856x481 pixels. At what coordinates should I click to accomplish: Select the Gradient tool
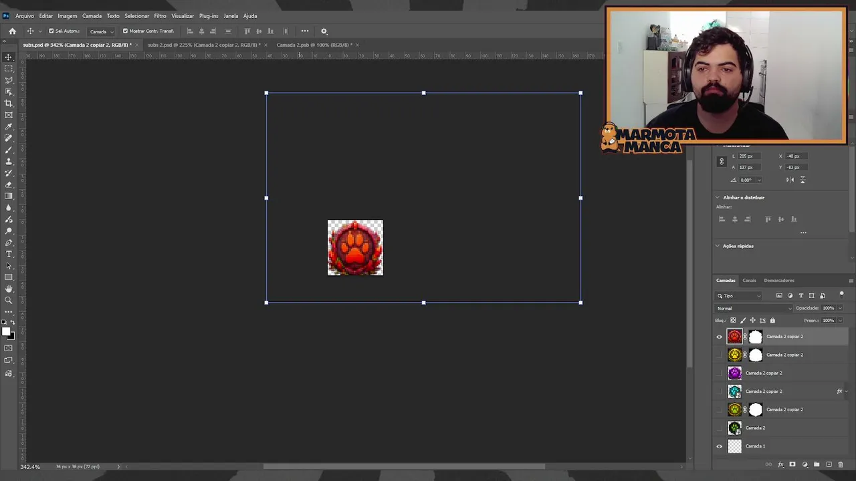(9, 196)
